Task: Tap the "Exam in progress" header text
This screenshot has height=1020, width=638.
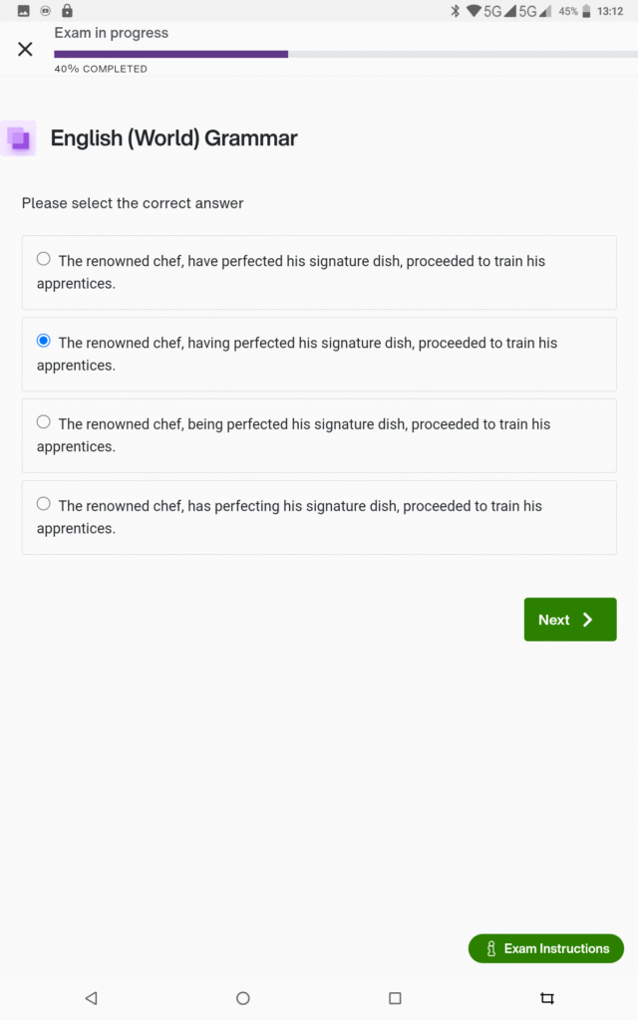Action: click(x=112, y=33)
